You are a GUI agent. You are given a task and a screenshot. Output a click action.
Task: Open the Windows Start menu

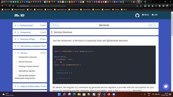pos(59,94)
